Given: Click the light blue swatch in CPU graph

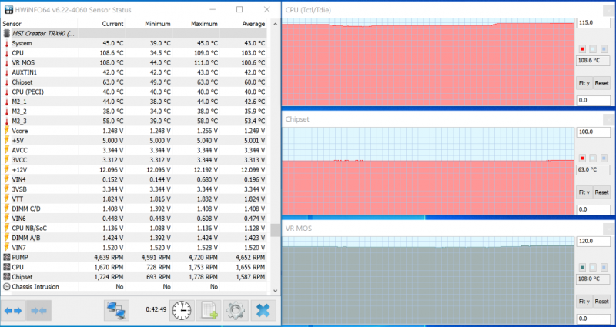Looking at the screenshot, I should pyautogui.click(x=604, y=49).
